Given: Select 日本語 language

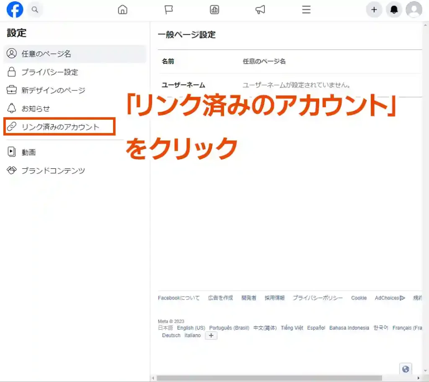Looking at the screenshot, I should (165, 328).
